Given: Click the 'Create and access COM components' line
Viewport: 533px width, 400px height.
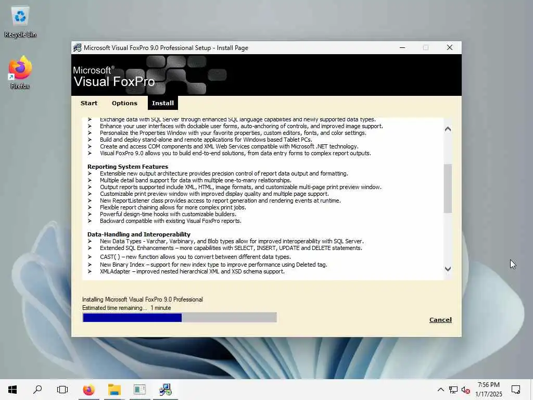Looking at the screenshot, I should point(229,146).
